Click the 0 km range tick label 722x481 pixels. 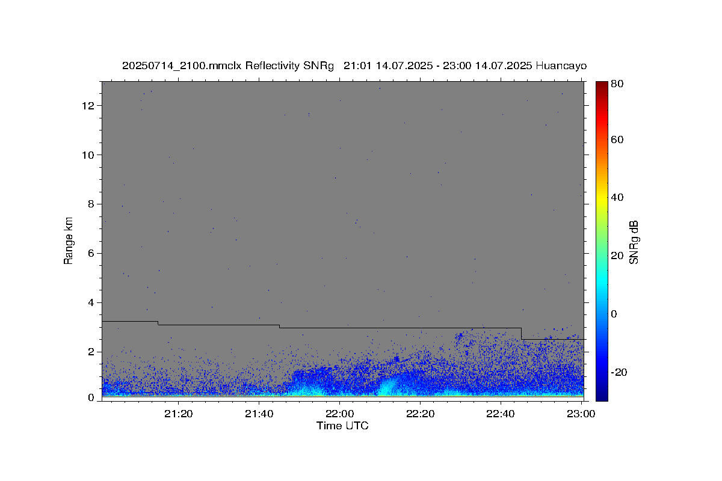click(x=92, y=397)
